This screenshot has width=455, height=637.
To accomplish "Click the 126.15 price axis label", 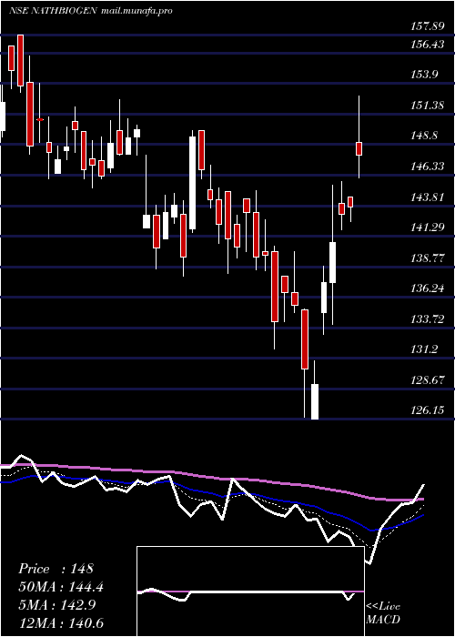I will pyautogui.click(x=426, y=409).
